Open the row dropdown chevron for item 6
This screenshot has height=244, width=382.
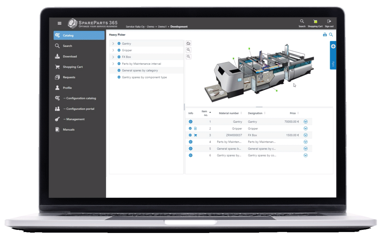[x=305, y=155]
